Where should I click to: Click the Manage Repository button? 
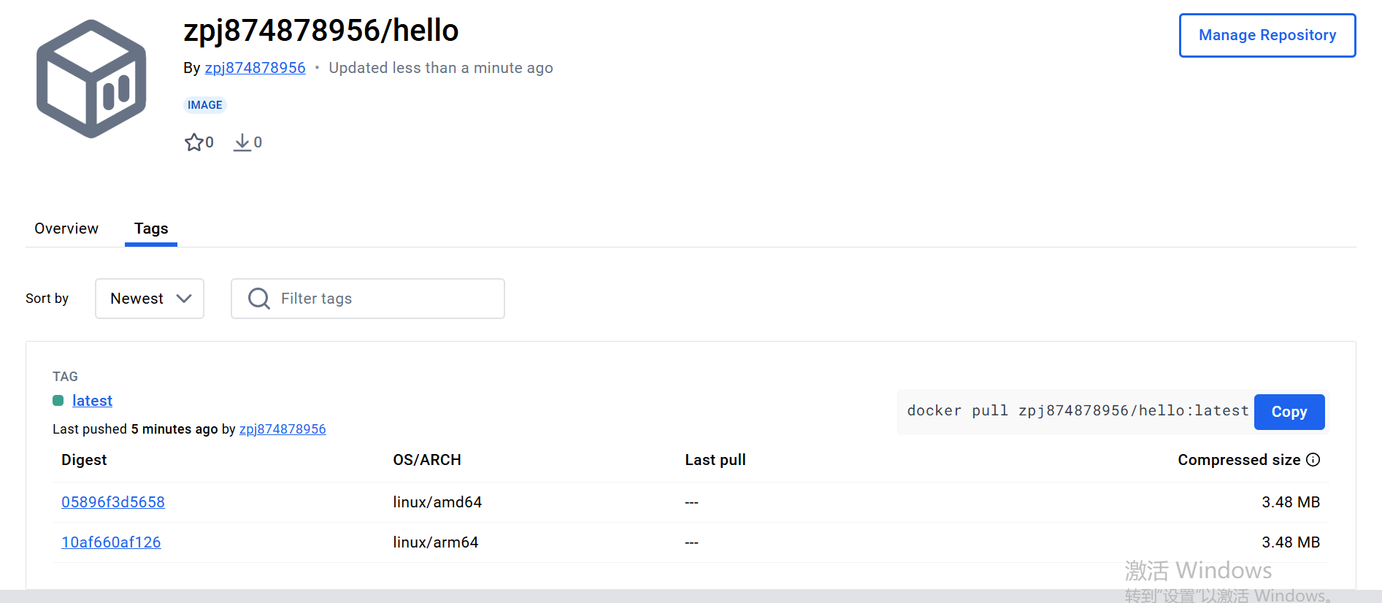(1267, 35)
